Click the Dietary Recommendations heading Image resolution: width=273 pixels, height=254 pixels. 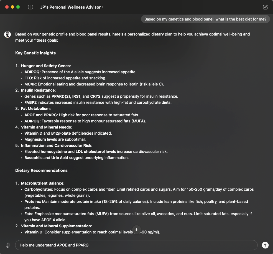[41, 170]
